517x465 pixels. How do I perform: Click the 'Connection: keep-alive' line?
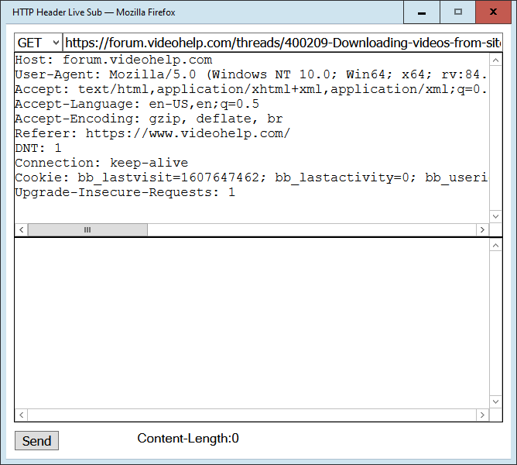tap(101, 163)
